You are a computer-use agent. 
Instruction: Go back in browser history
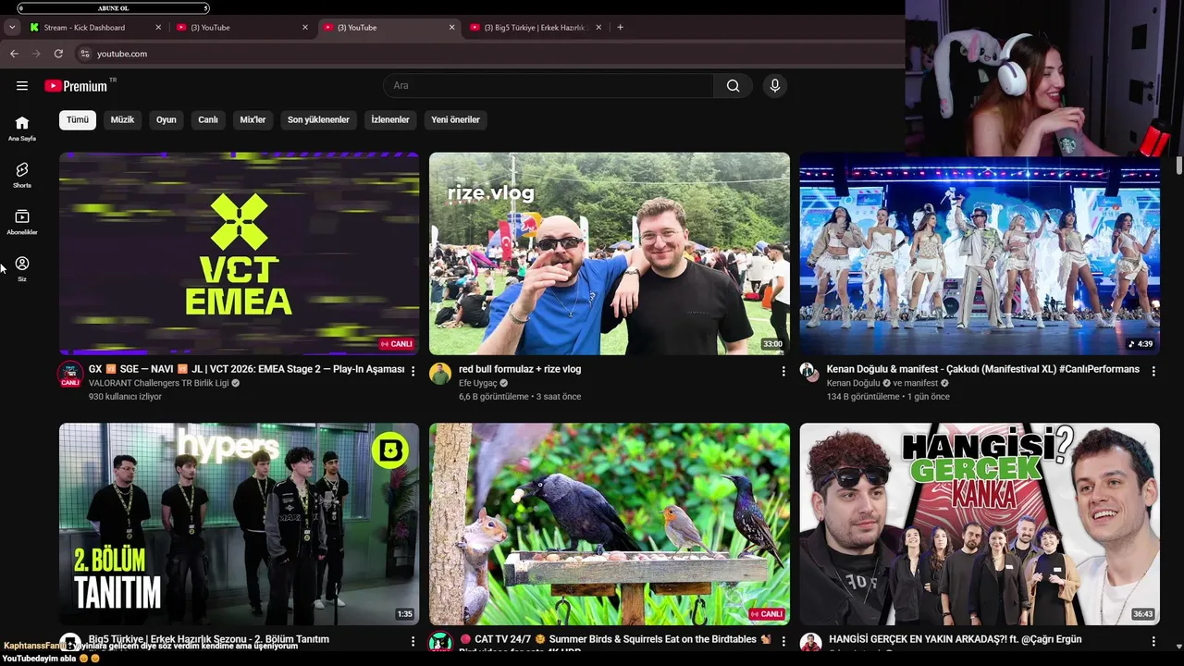pos(14,54)
